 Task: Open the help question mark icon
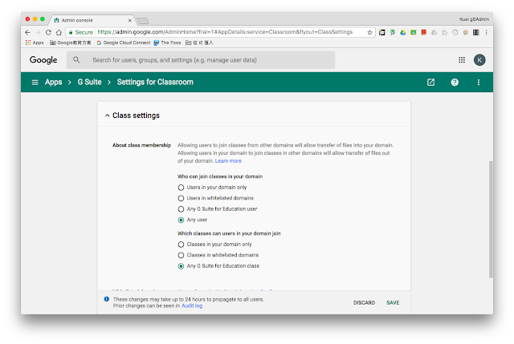455,82
